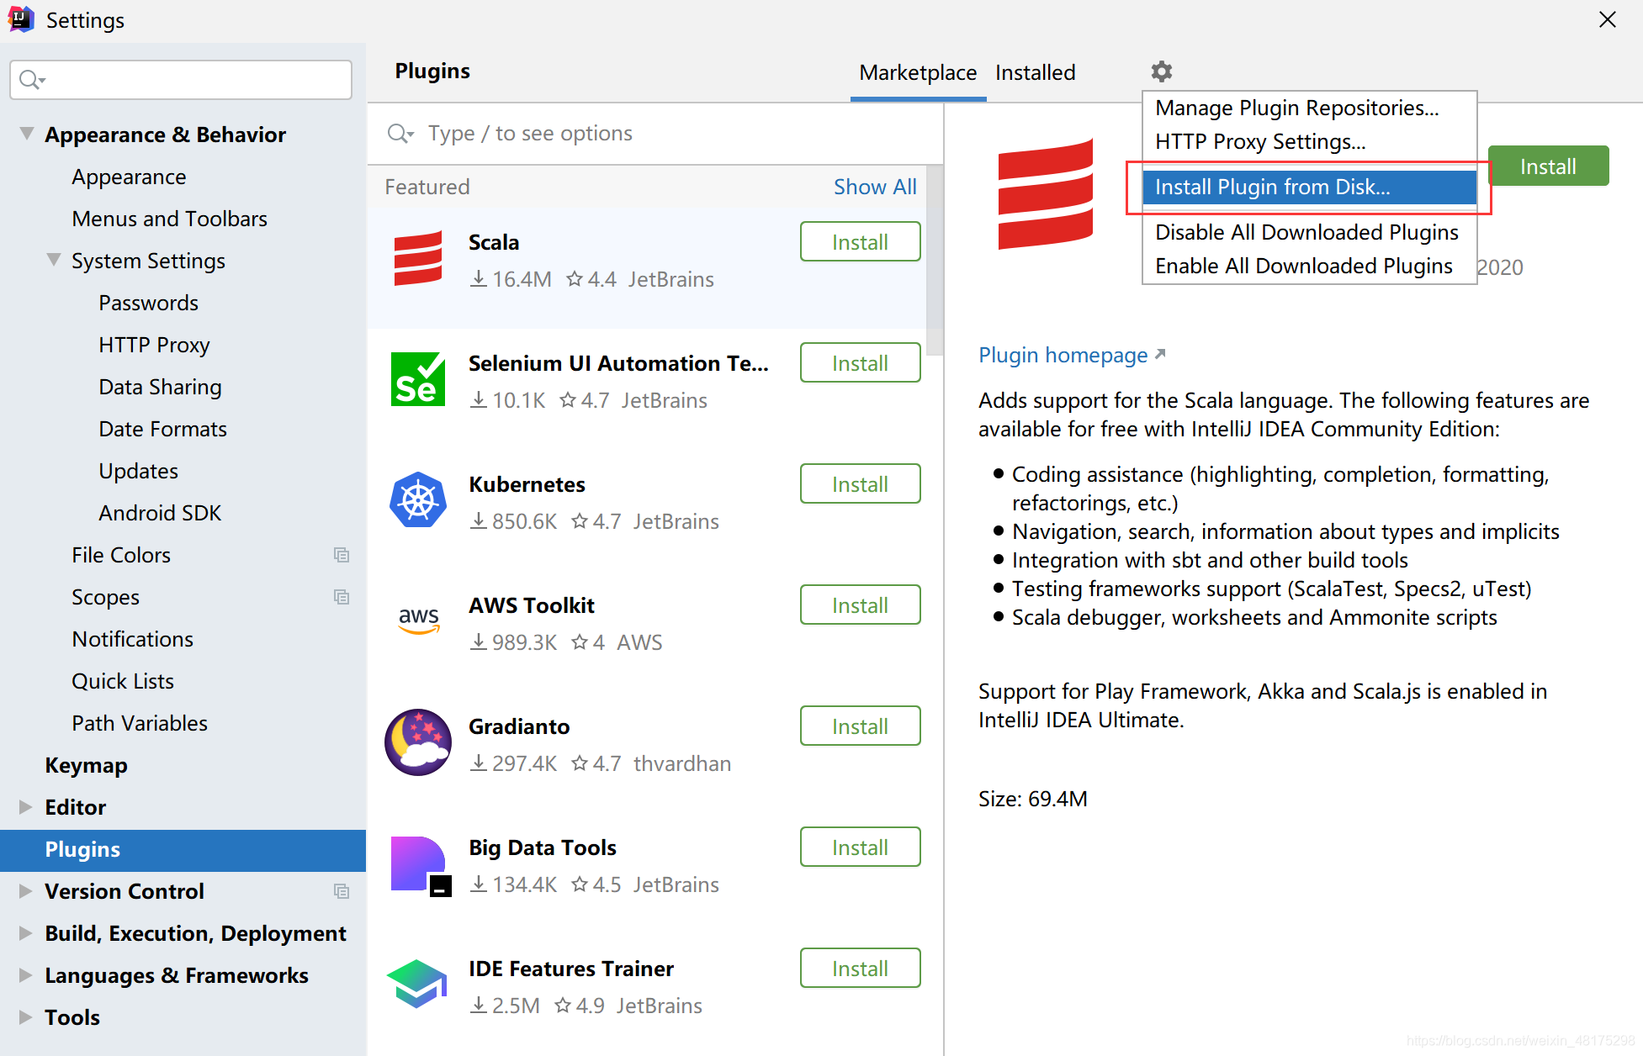
Task: Click the AWS Toolkit logo icon
Action: point(418,621)
